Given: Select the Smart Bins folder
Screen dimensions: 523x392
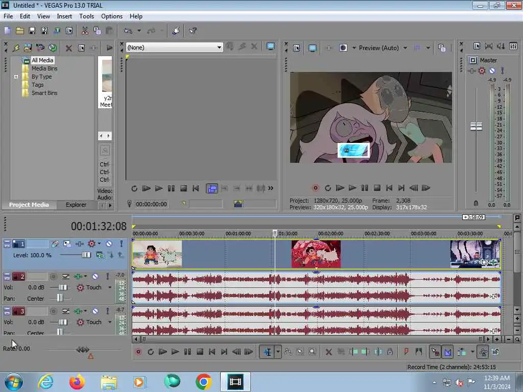Looking at the screenshot, I should click(x=44, y=93).
